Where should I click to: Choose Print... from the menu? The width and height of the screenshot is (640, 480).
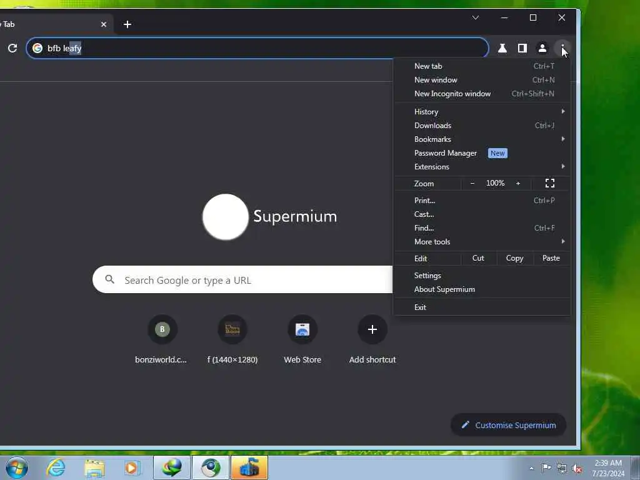tap(482, 201)
